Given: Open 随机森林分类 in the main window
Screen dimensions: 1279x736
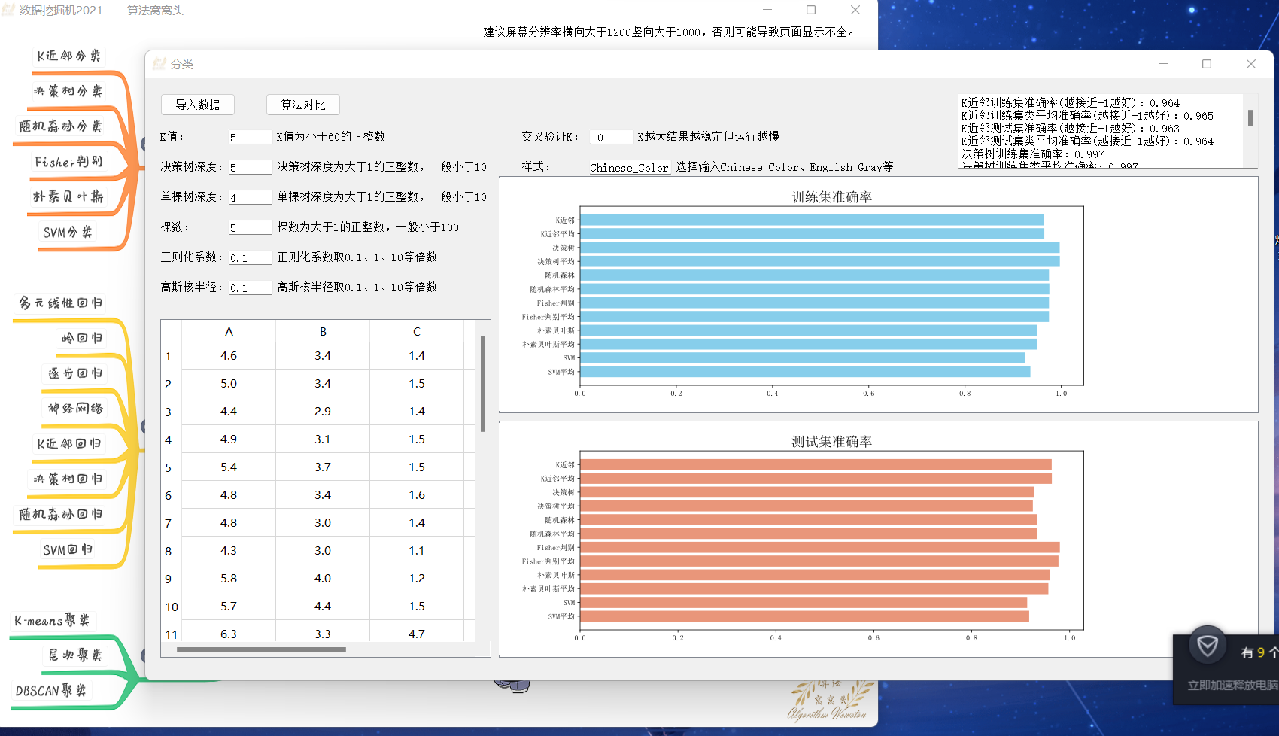Looking at the screenshot, I should (x=61, y=126).
